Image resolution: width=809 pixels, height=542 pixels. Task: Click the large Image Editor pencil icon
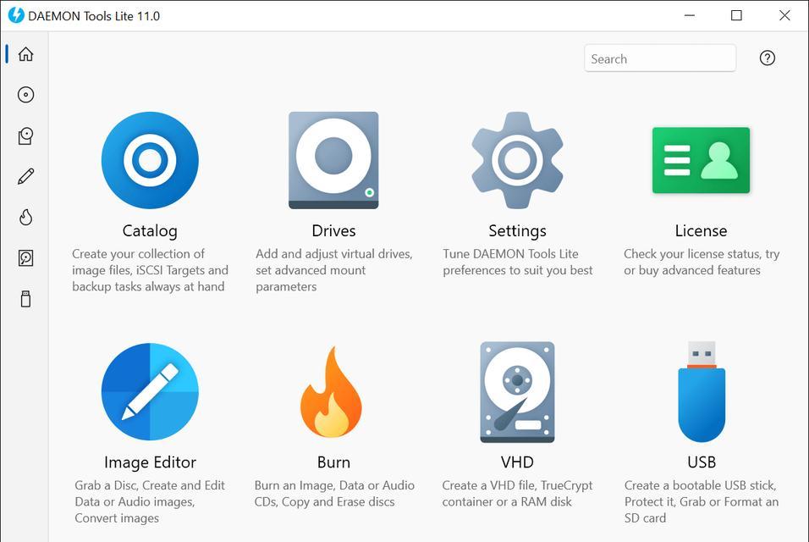150,391
